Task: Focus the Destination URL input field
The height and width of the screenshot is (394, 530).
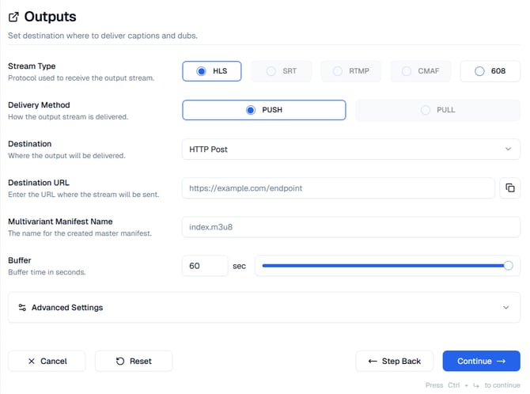Action: 338,188
